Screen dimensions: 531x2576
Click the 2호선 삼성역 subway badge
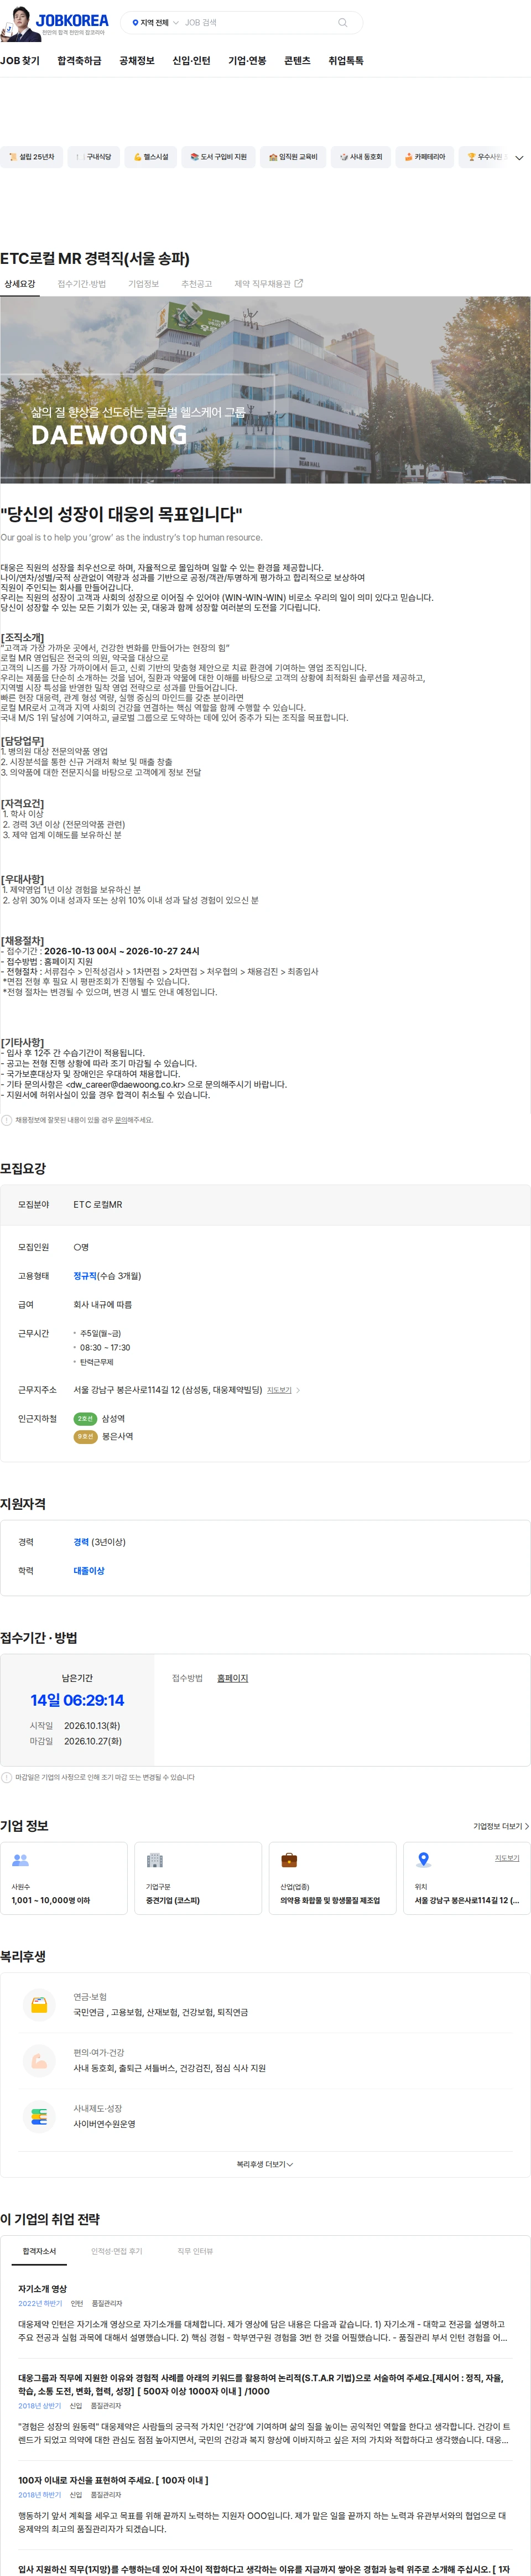tap(86, 1419)
